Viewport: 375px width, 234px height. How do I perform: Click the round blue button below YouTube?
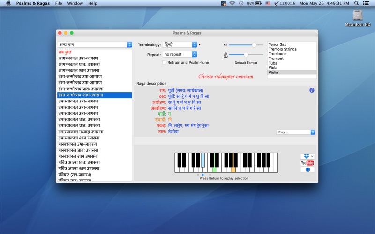point(307,170)
